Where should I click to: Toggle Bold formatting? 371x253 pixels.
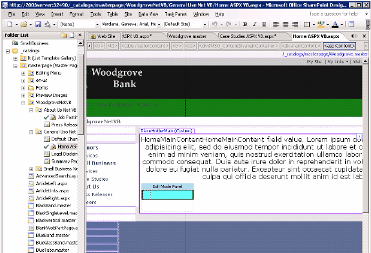[245, 24]
